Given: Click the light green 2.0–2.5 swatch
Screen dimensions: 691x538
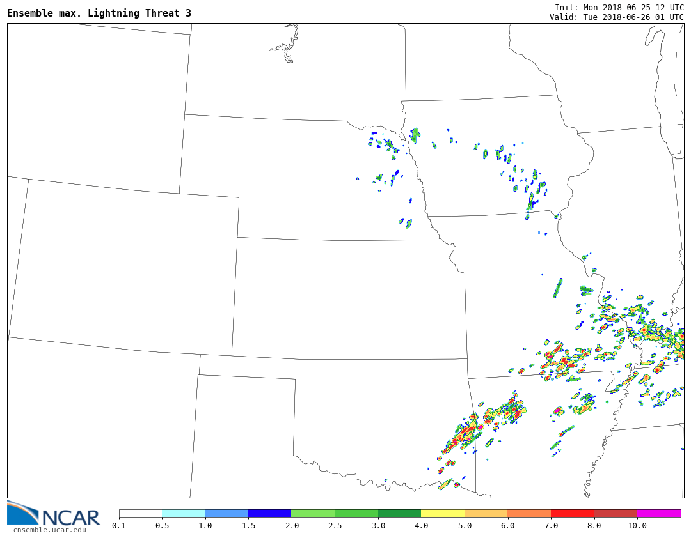Looking at the screenshot, I should (x=312, y=513).
